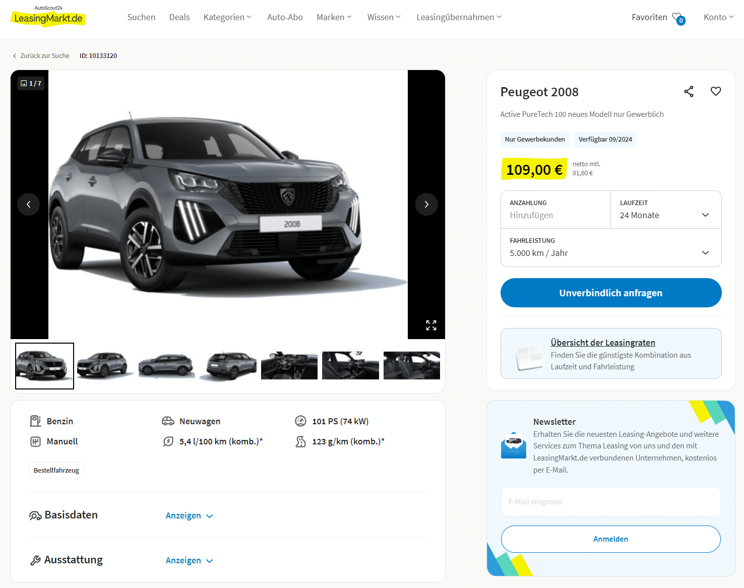
Task: Open the Konto account menu
Action: pos(719,17)
